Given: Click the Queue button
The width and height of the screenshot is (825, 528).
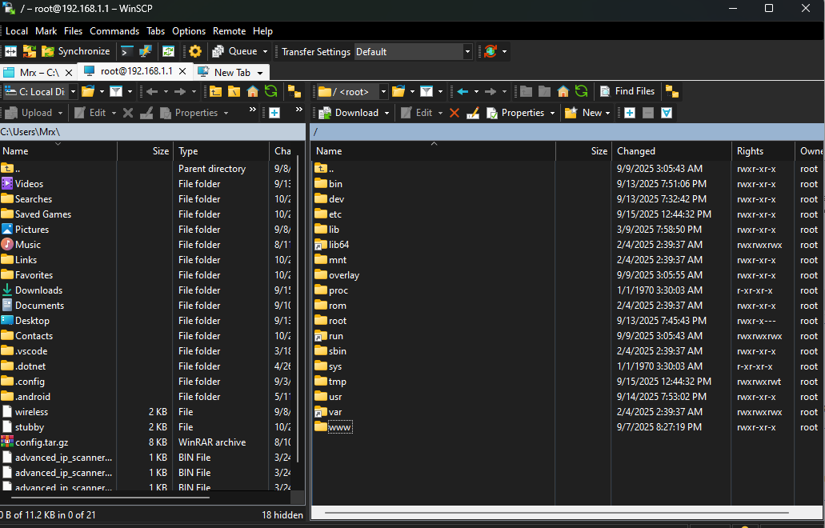Looking at the screenshot, I should [234, 51].
